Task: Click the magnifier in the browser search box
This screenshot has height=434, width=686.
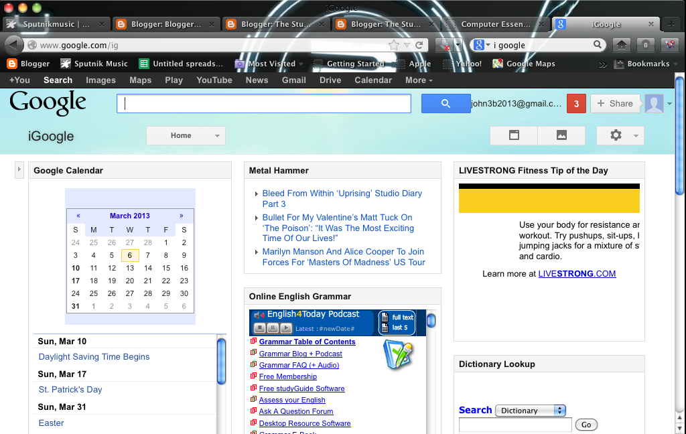Action: click(x=597, y=44)
